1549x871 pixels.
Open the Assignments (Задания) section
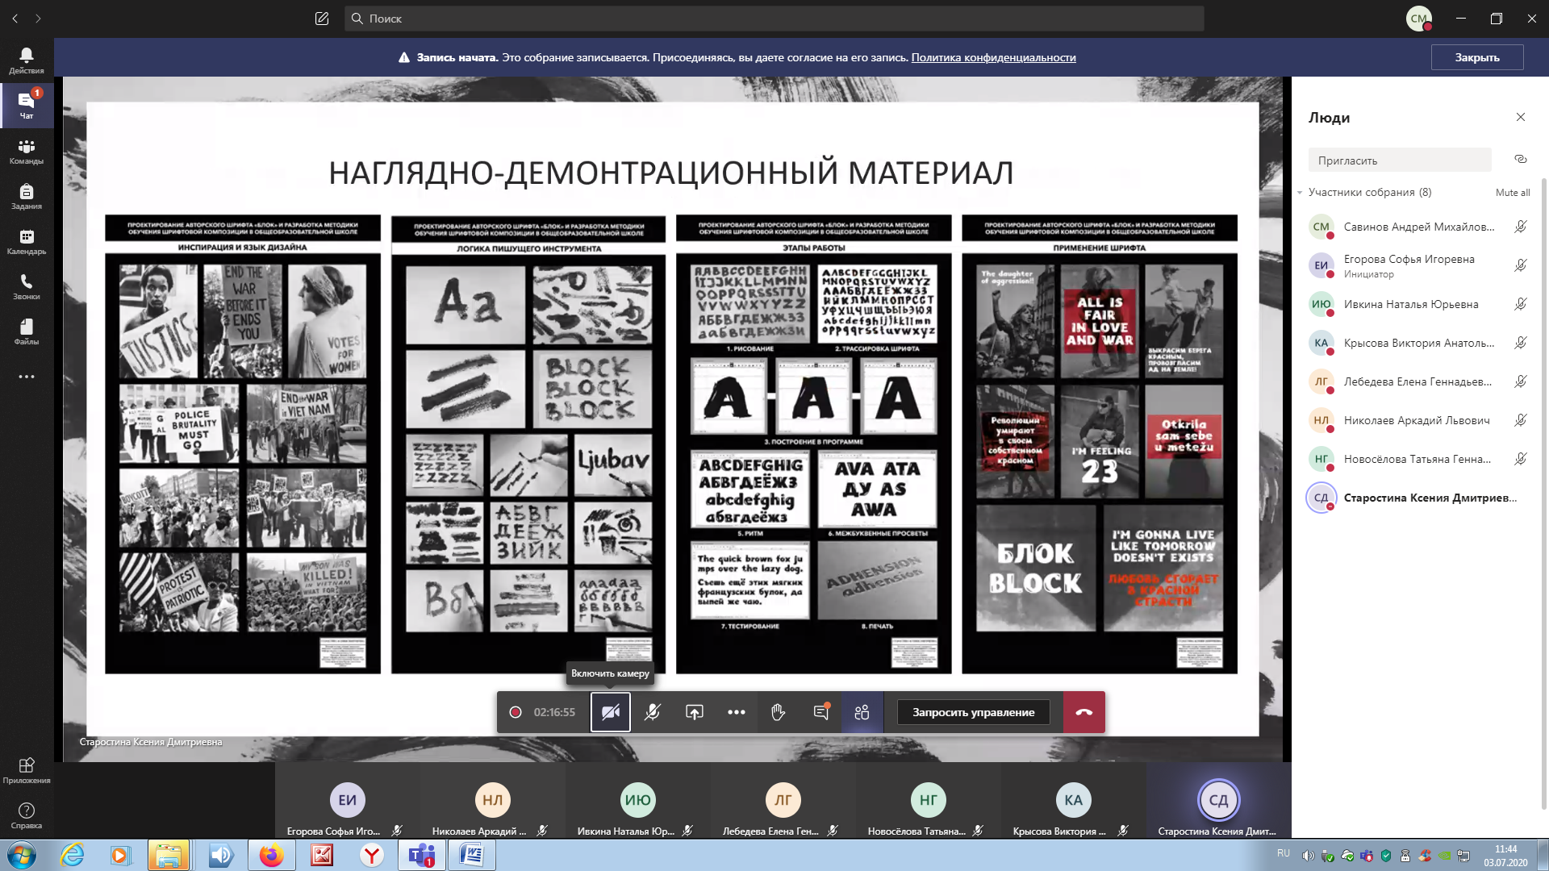click(26, 196)
